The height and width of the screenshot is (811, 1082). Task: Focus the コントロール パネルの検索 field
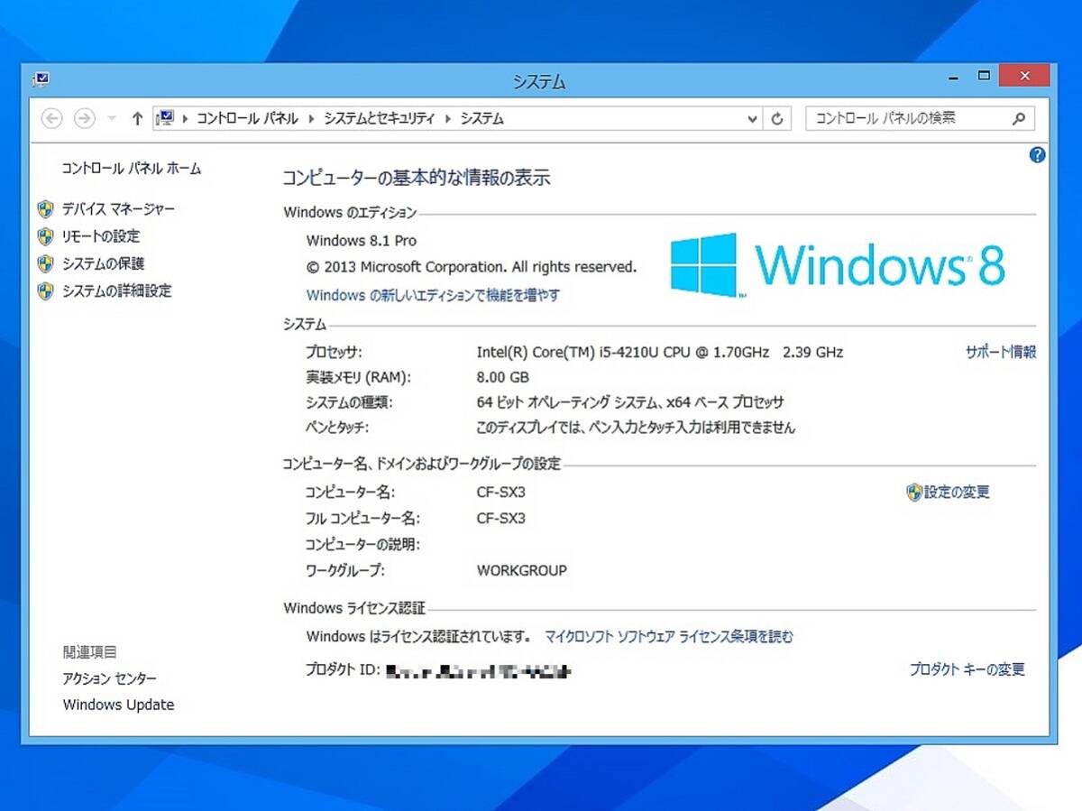pyautogui.click(x=920, y=118)
